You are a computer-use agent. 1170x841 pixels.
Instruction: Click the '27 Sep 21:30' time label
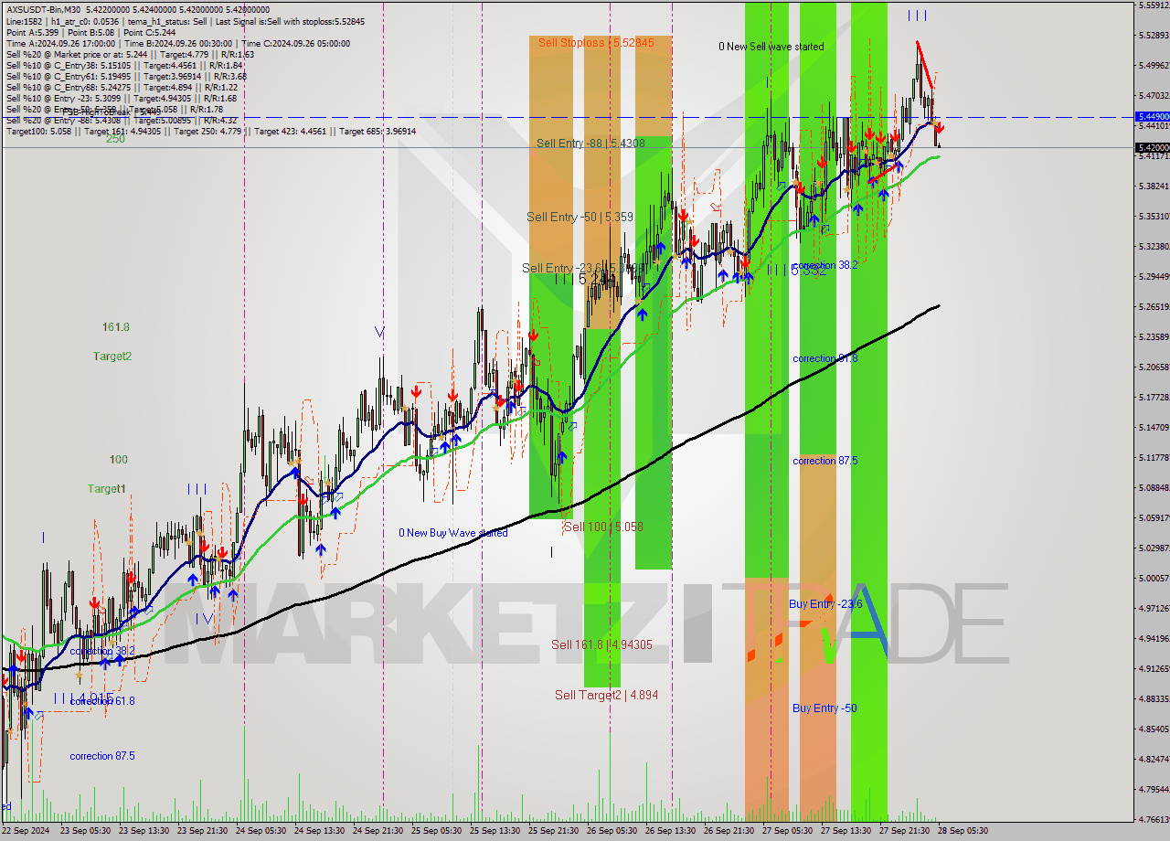(x=904, y=831)
